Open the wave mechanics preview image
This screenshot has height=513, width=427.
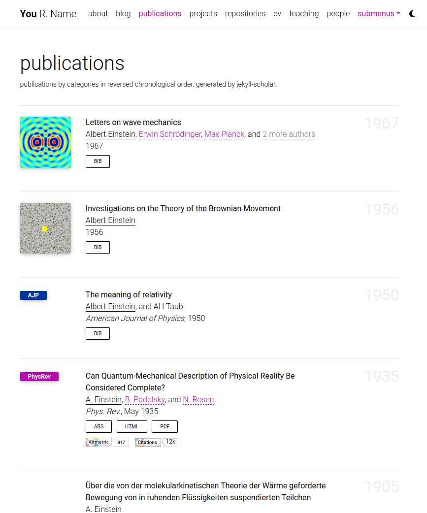(x=45, y=142)
